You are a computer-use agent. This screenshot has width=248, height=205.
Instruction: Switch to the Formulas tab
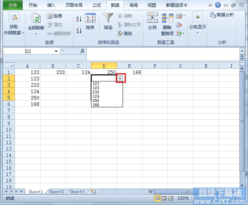[96, 5]
